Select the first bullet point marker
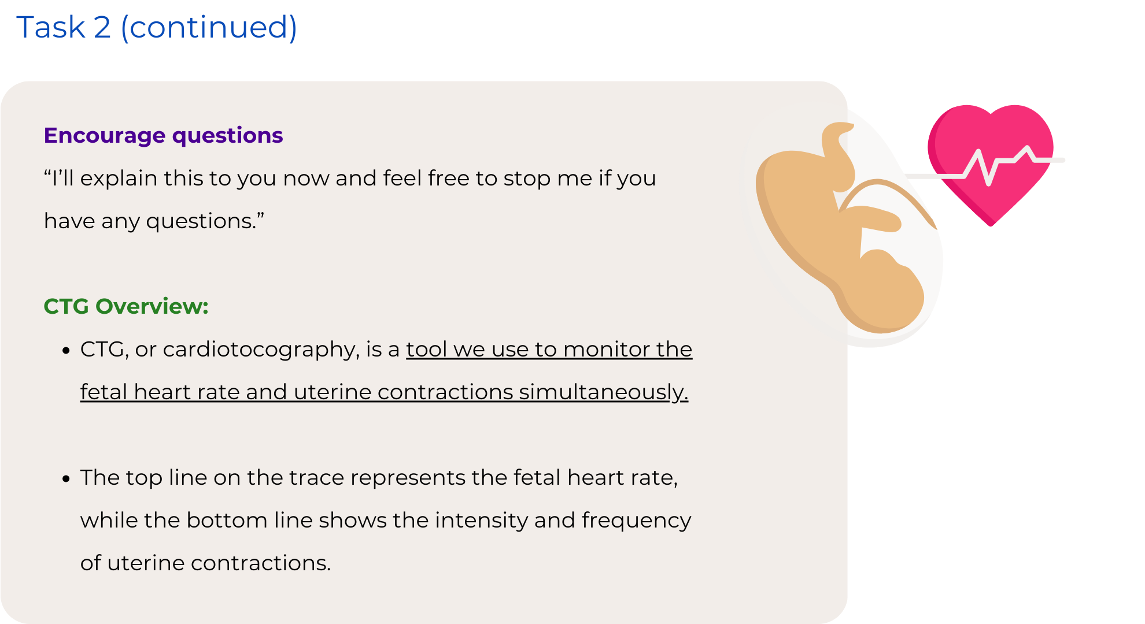Viewport: 1145px width, 624px height. click(66, 351)
